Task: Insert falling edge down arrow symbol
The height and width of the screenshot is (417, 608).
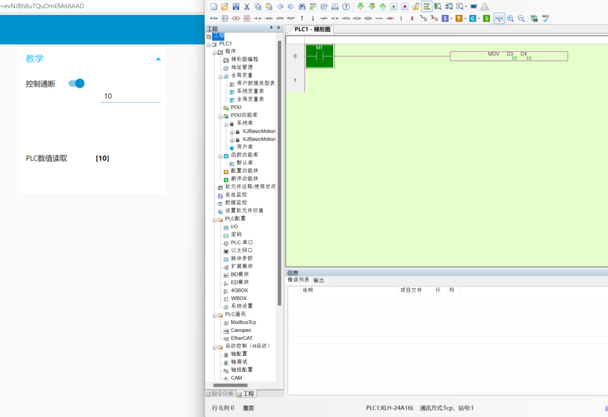Action: 313,18
